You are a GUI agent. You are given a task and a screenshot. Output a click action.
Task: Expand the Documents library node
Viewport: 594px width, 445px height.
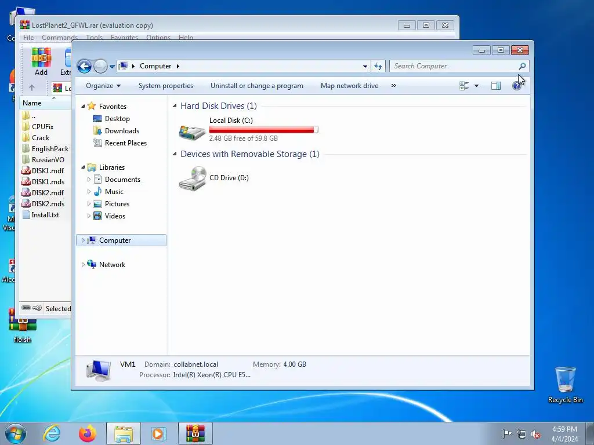pos(89,180)
